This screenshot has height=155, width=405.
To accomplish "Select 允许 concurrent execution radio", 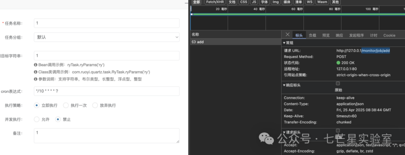I will [x=37, y=119].
